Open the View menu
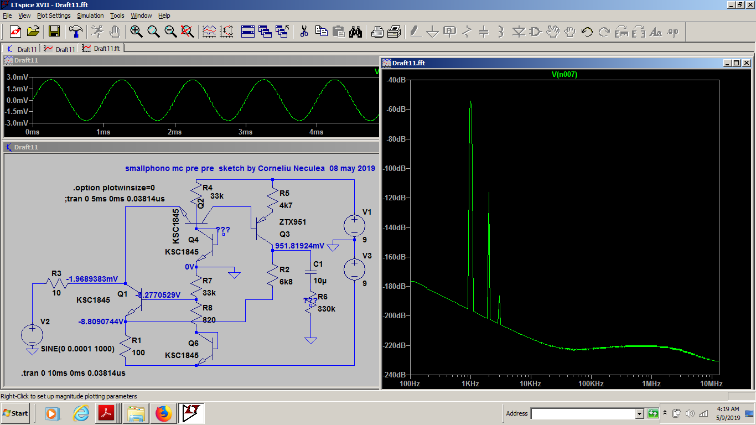The height and width of the screenshot is (425, 756). (25, 15)
